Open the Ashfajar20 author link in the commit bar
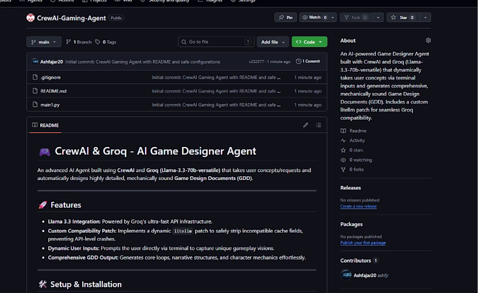 pos(52,62)
